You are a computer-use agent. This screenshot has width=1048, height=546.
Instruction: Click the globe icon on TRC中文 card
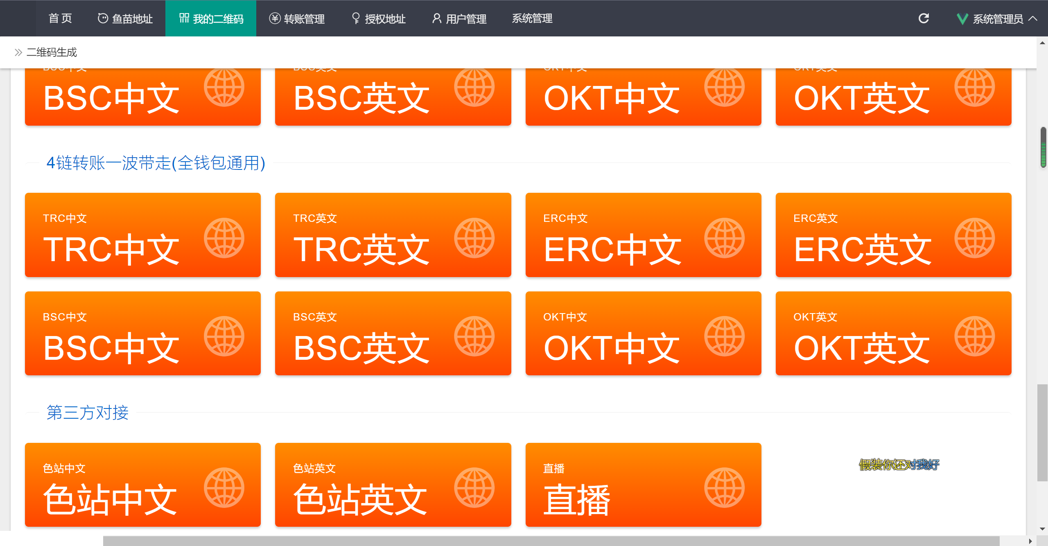pos(224,238)
